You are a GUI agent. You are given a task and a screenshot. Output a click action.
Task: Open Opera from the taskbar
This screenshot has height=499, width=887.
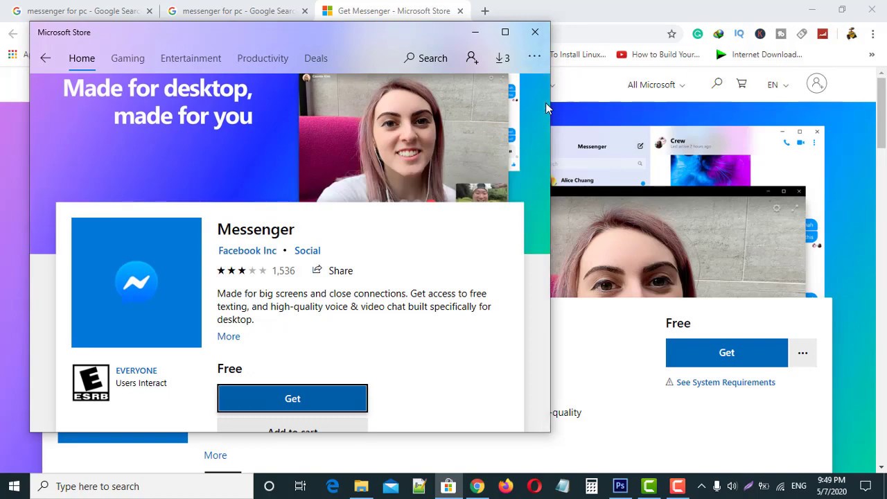(534, 487)
